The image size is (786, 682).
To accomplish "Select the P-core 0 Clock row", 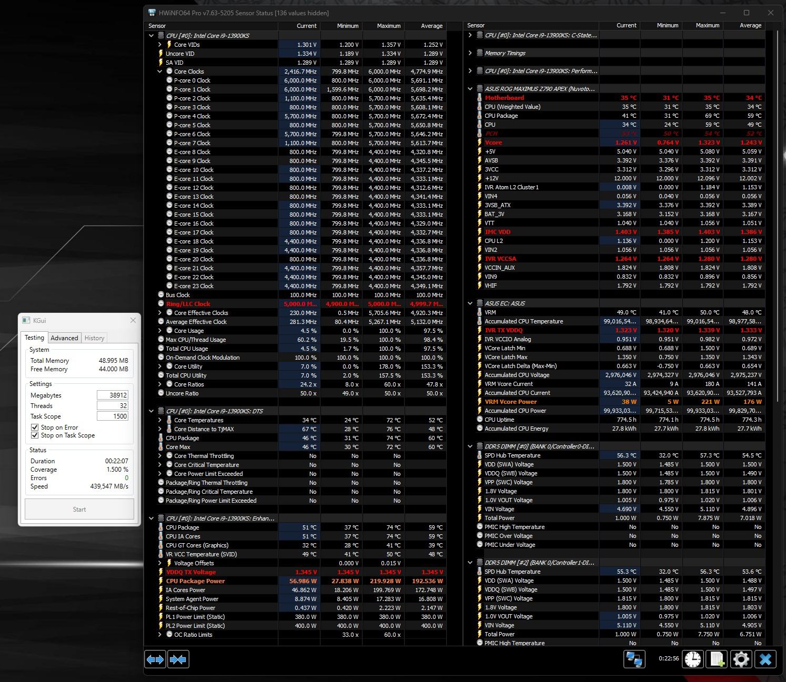I will (296, 80).
